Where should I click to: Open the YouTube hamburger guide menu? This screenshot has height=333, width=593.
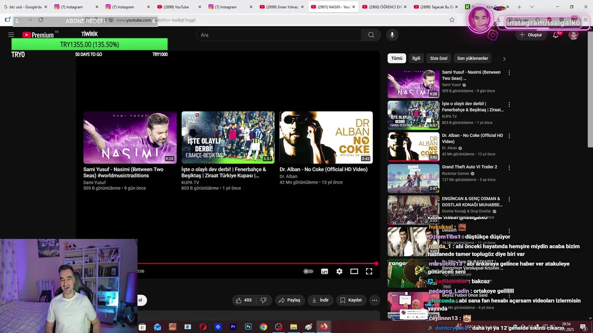click(11, 35)
